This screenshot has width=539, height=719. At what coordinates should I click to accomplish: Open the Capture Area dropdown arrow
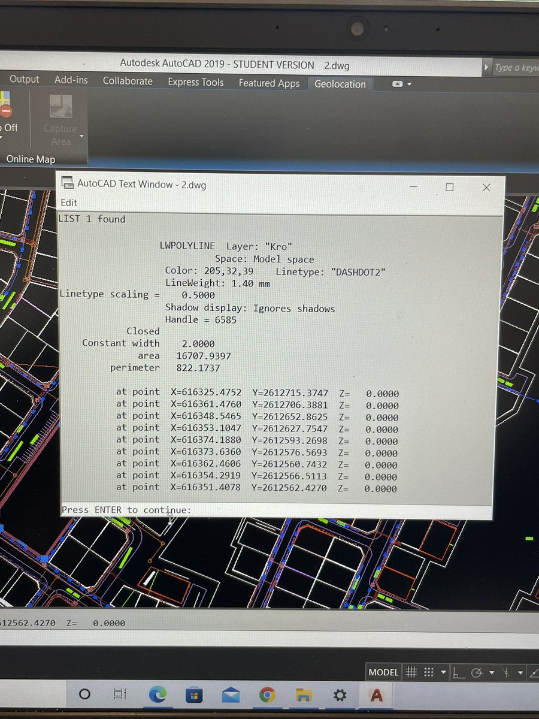pos(80,136)
